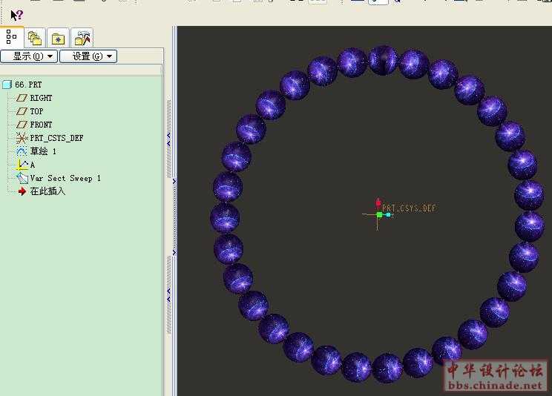This screenshot has height=396, width=552.
Task: Click the coordinate system icon beside PRT_CSYS_DEF
Action: point(22,138)
